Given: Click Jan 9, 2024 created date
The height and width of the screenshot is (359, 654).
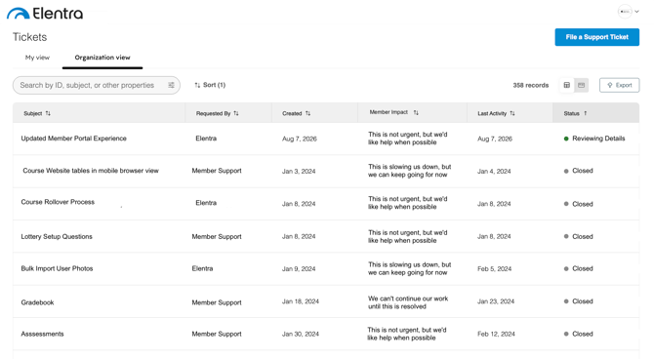Looking at the screenshot, I should point(299,269).
